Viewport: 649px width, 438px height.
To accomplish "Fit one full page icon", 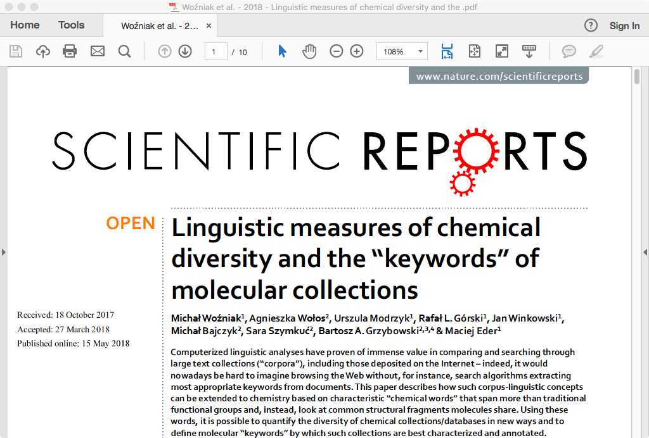I will click(x=474, y=51).
